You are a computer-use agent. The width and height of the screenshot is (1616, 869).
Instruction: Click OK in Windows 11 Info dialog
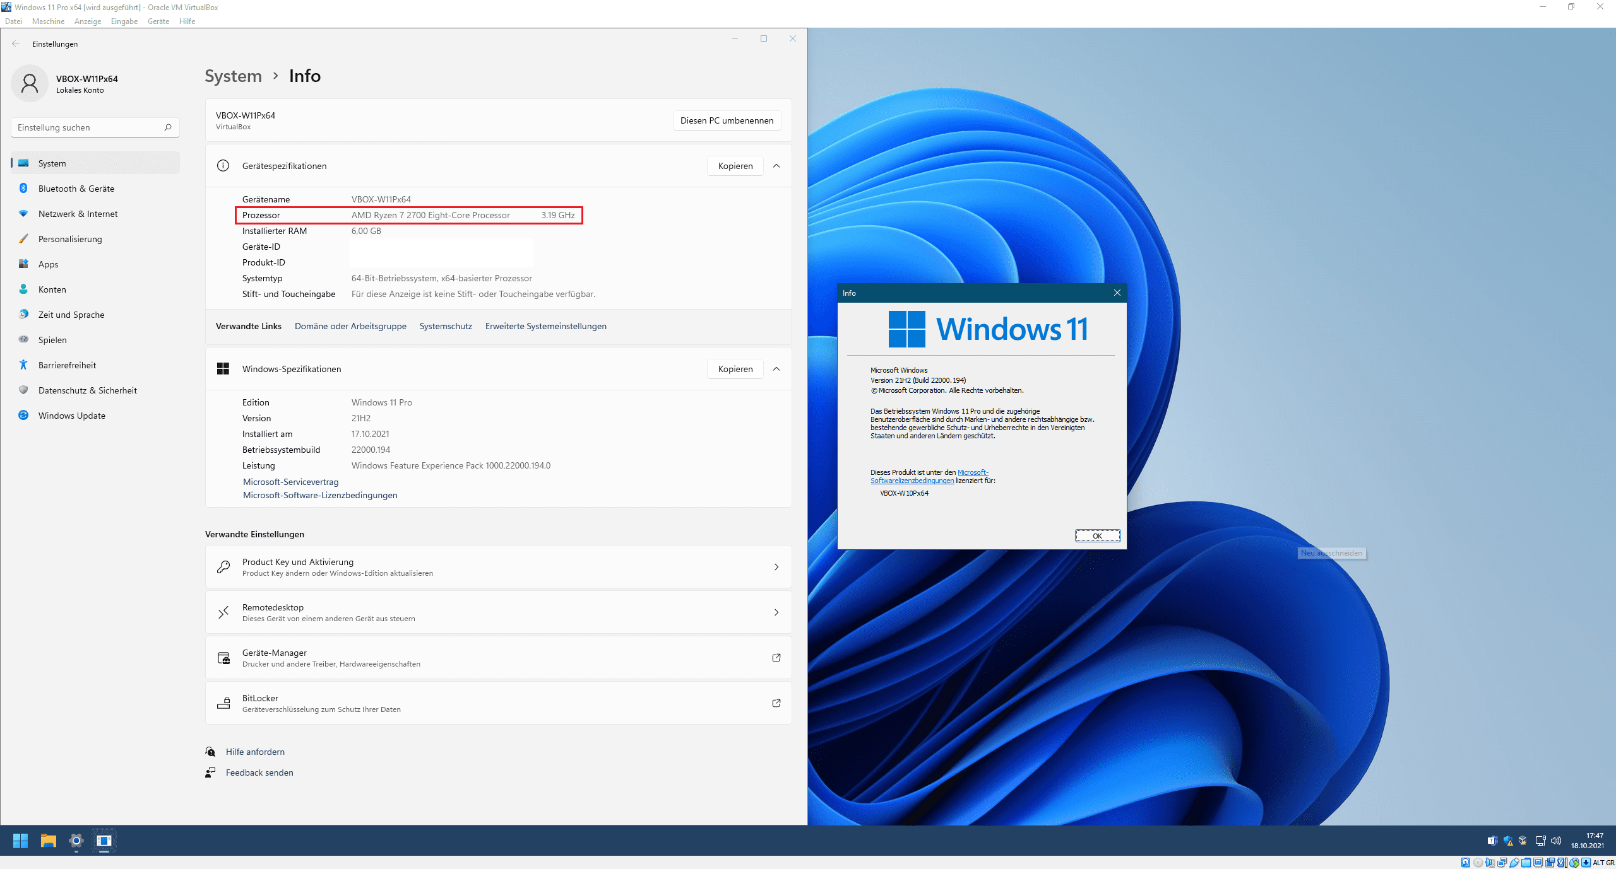tap(1098, 536)
